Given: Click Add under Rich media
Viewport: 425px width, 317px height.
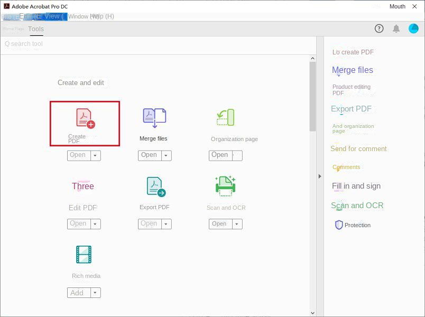Looking at the screenshot, I should click(79, 293).
